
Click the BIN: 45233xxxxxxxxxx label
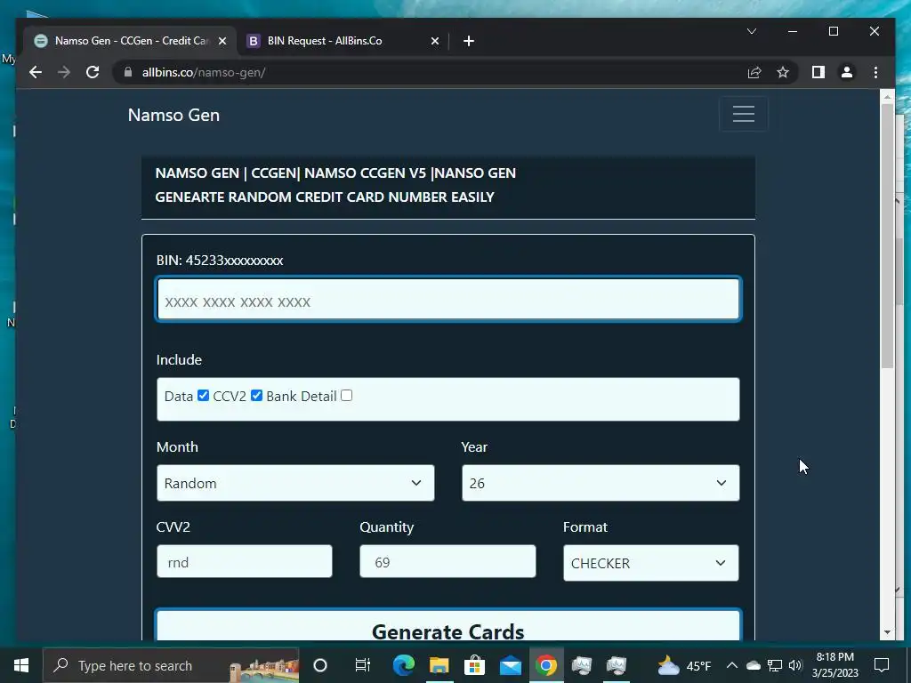(x=220, y=261)
